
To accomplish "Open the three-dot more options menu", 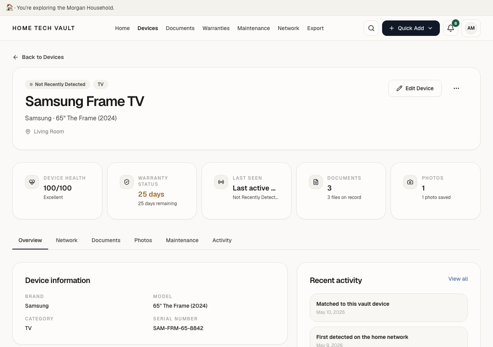I will (x=456, y=88).
